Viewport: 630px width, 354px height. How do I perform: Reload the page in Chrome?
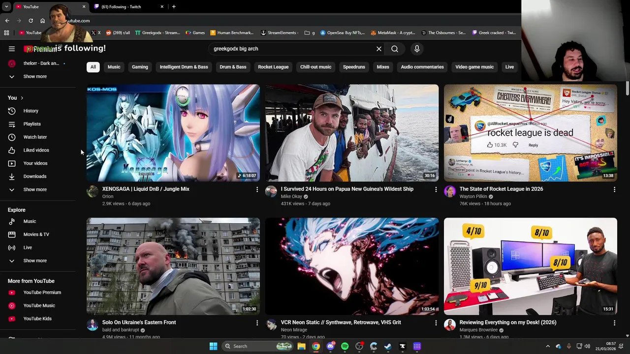31,21
